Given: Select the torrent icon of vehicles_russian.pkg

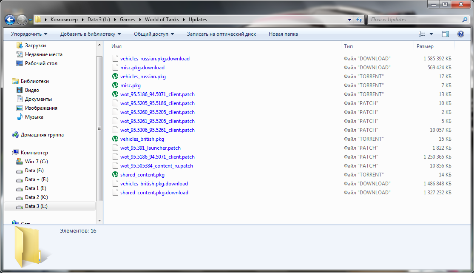Looking at the screenshot, I should (x=115, y=77).
